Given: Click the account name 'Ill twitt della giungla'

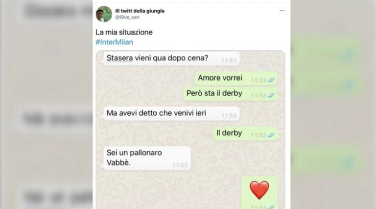Looking at the screenshot, I should click(140, 11).
